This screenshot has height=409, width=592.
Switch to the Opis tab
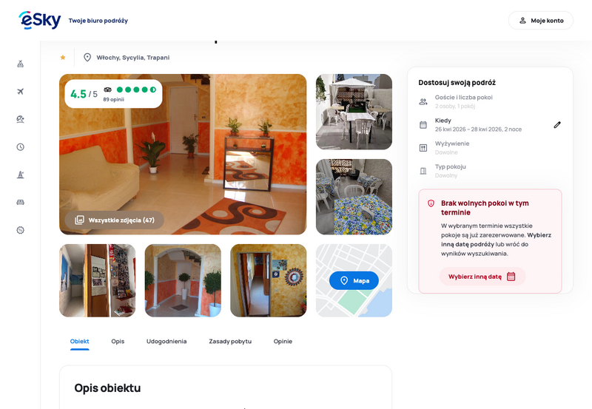(118, 342)
